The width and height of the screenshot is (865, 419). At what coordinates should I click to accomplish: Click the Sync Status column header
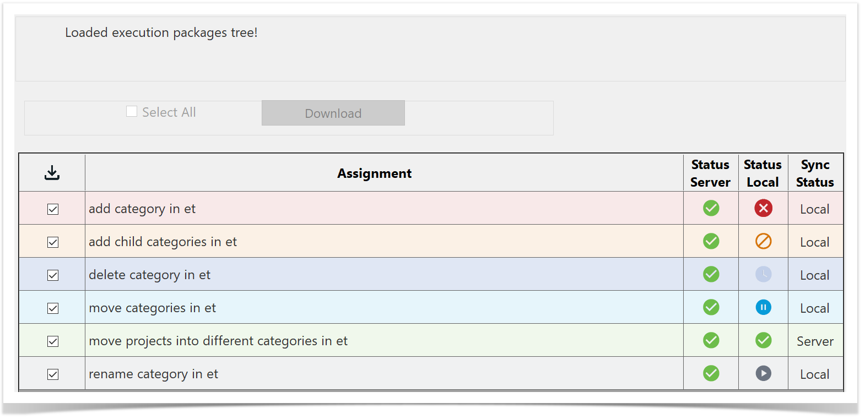815,173
